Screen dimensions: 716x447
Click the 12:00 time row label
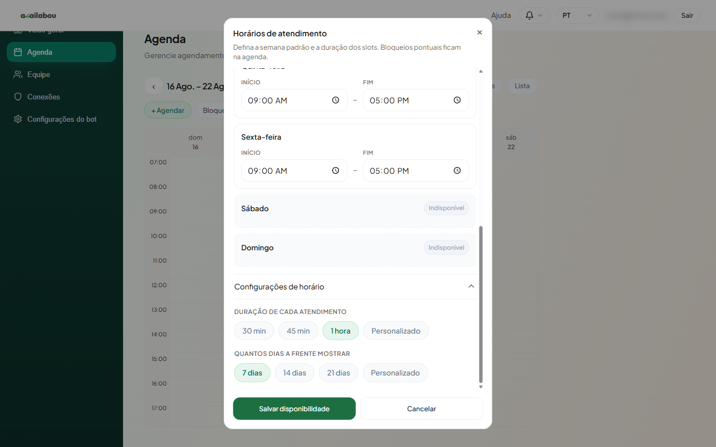pos(158,285)
